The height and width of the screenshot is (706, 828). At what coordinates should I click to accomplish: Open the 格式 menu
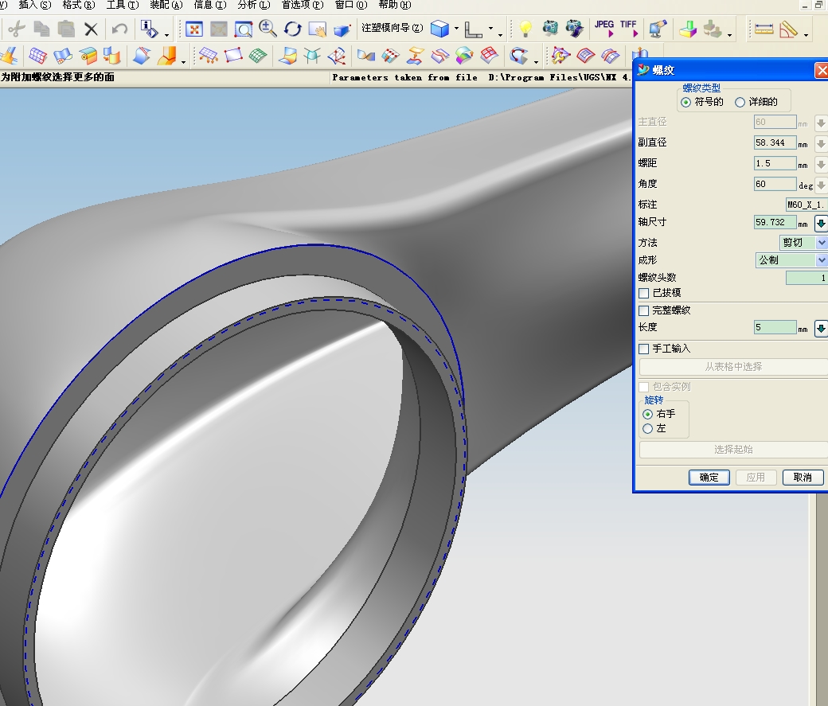tap(78, 5)
